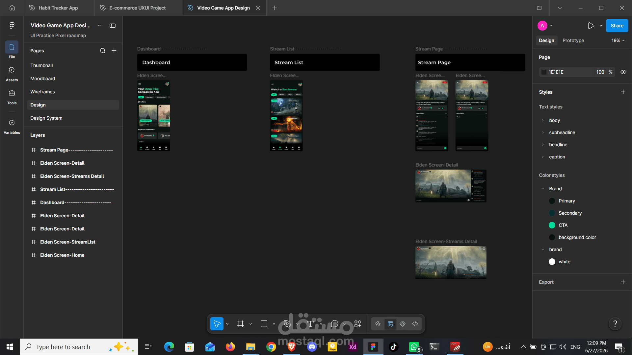632x355 pixels.
Task: Add a new page with plus icon
Action: tap(114, 51)
